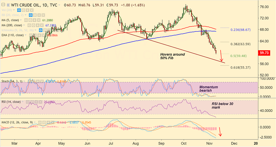
Task: Open settings gear for BB (20, close, 2)
Action: click(x=35, y=15)
